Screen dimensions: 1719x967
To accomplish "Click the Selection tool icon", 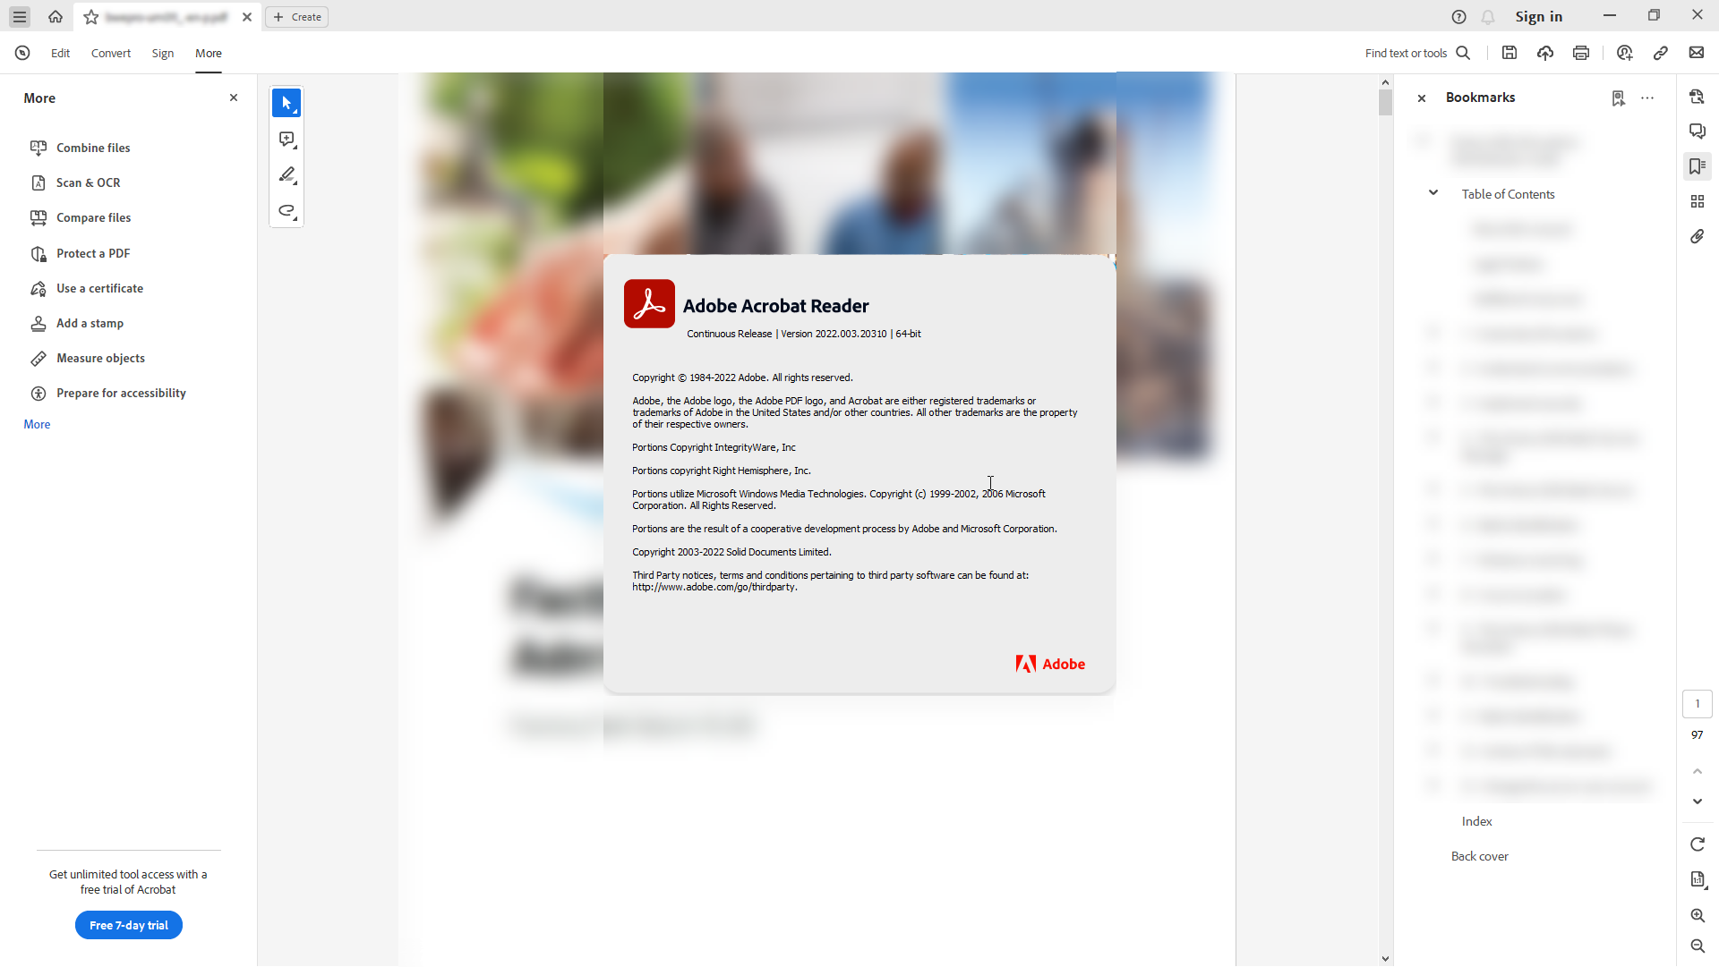I will 286,103.
